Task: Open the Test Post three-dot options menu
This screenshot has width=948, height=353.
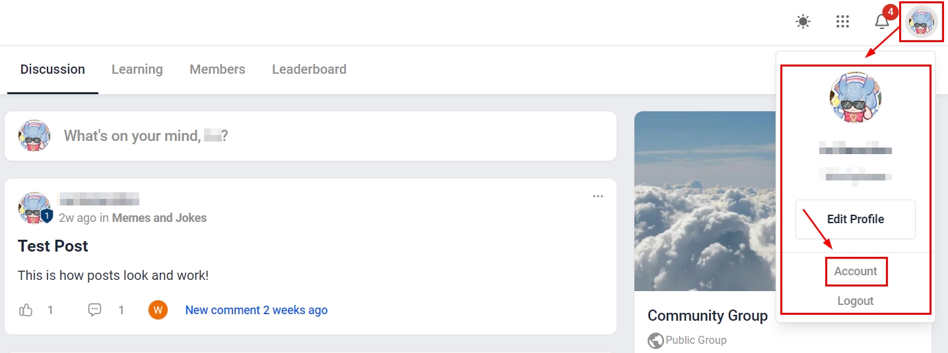Action: point(598,196)
